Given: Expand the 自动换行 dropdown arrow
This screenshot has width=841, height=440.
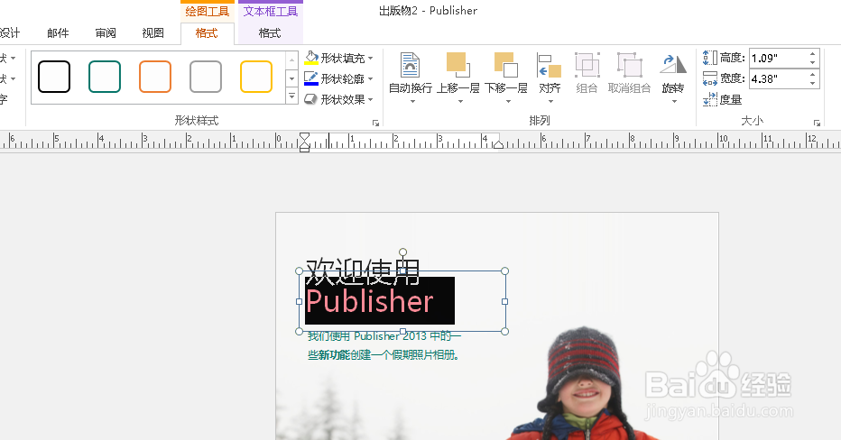Looking at the screenshot, I should (x=412, y=101).
